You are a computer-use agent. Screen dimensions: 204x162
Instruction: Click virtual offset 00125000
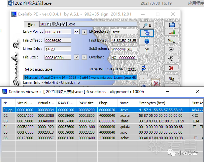click(x=25, y=138)
